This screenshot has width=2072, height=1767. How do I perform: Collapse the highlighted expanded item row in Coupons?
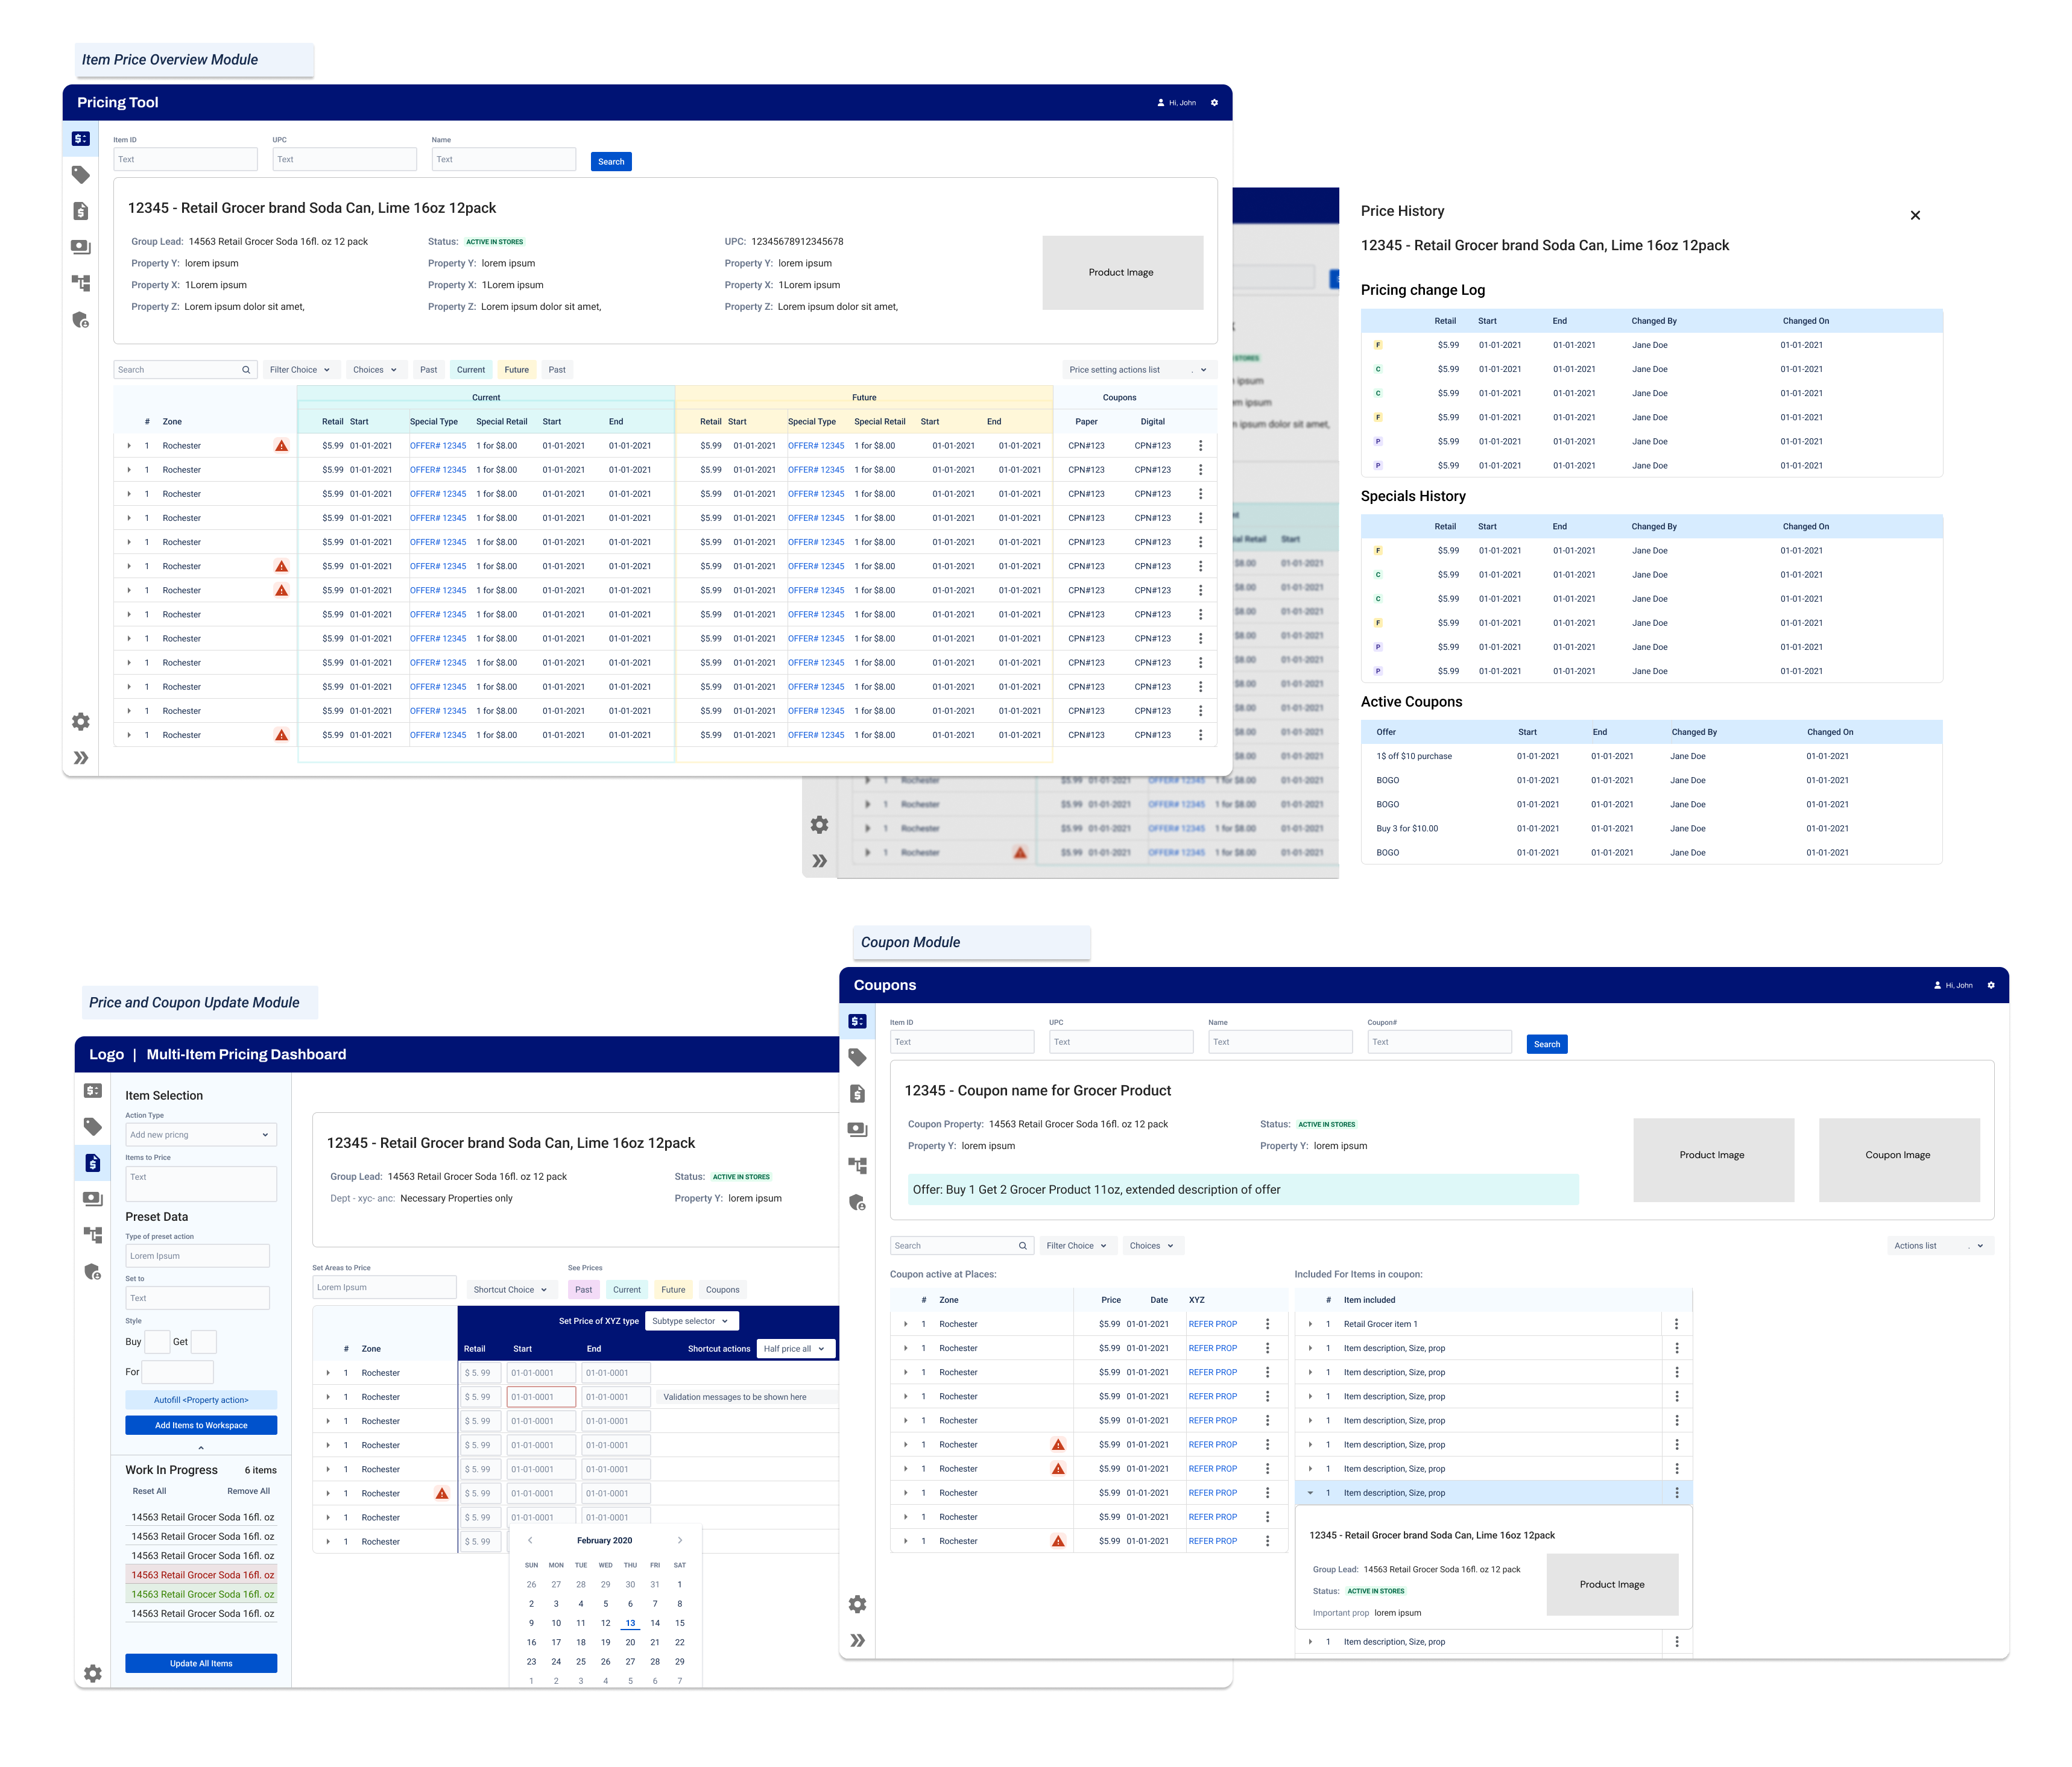[1310, 1493]
